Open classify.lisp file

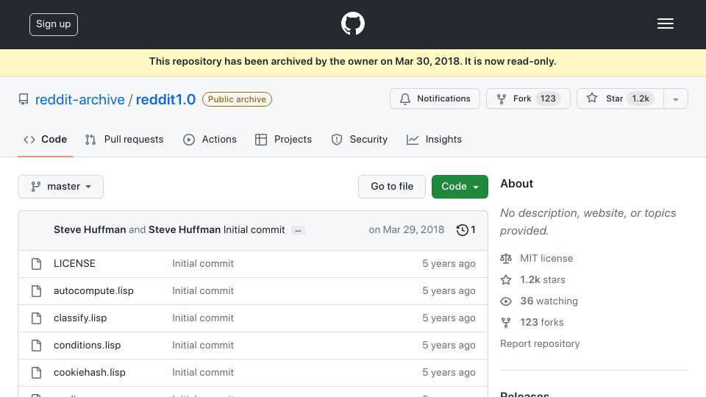click(x=80, y=318)
